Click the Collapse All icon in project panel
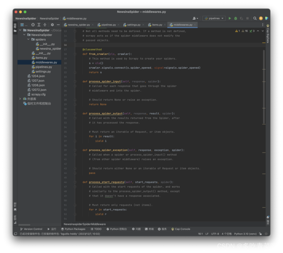This screenshot has width=283, height=253. point(45,25)
